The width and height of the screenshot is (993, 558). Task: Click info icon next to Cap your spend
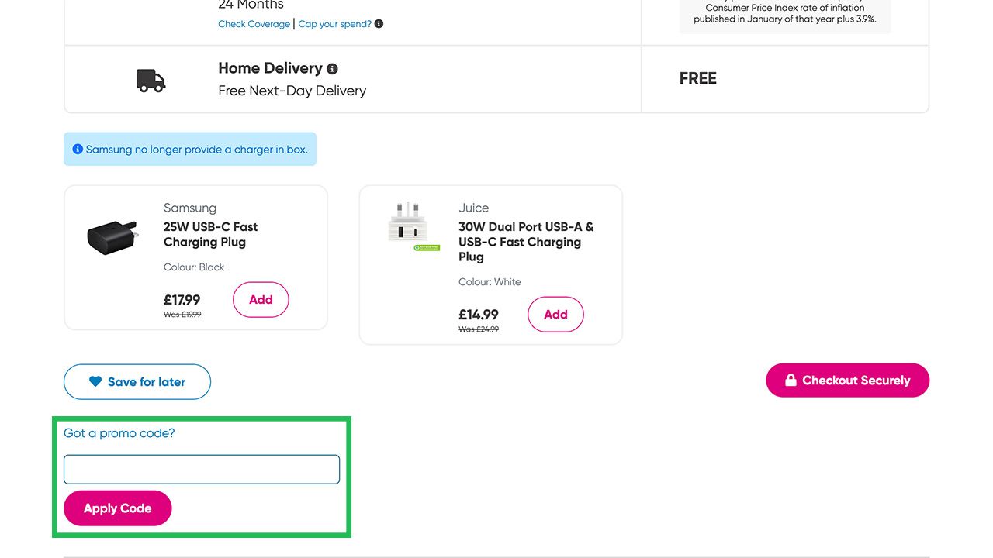pos(379,24)
